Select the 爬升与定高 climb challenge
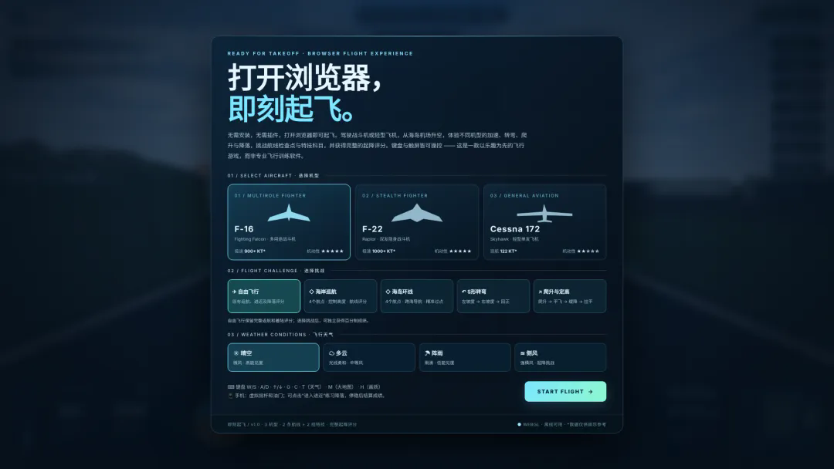This screenshot has height=469, width=834. click(570, 296)
